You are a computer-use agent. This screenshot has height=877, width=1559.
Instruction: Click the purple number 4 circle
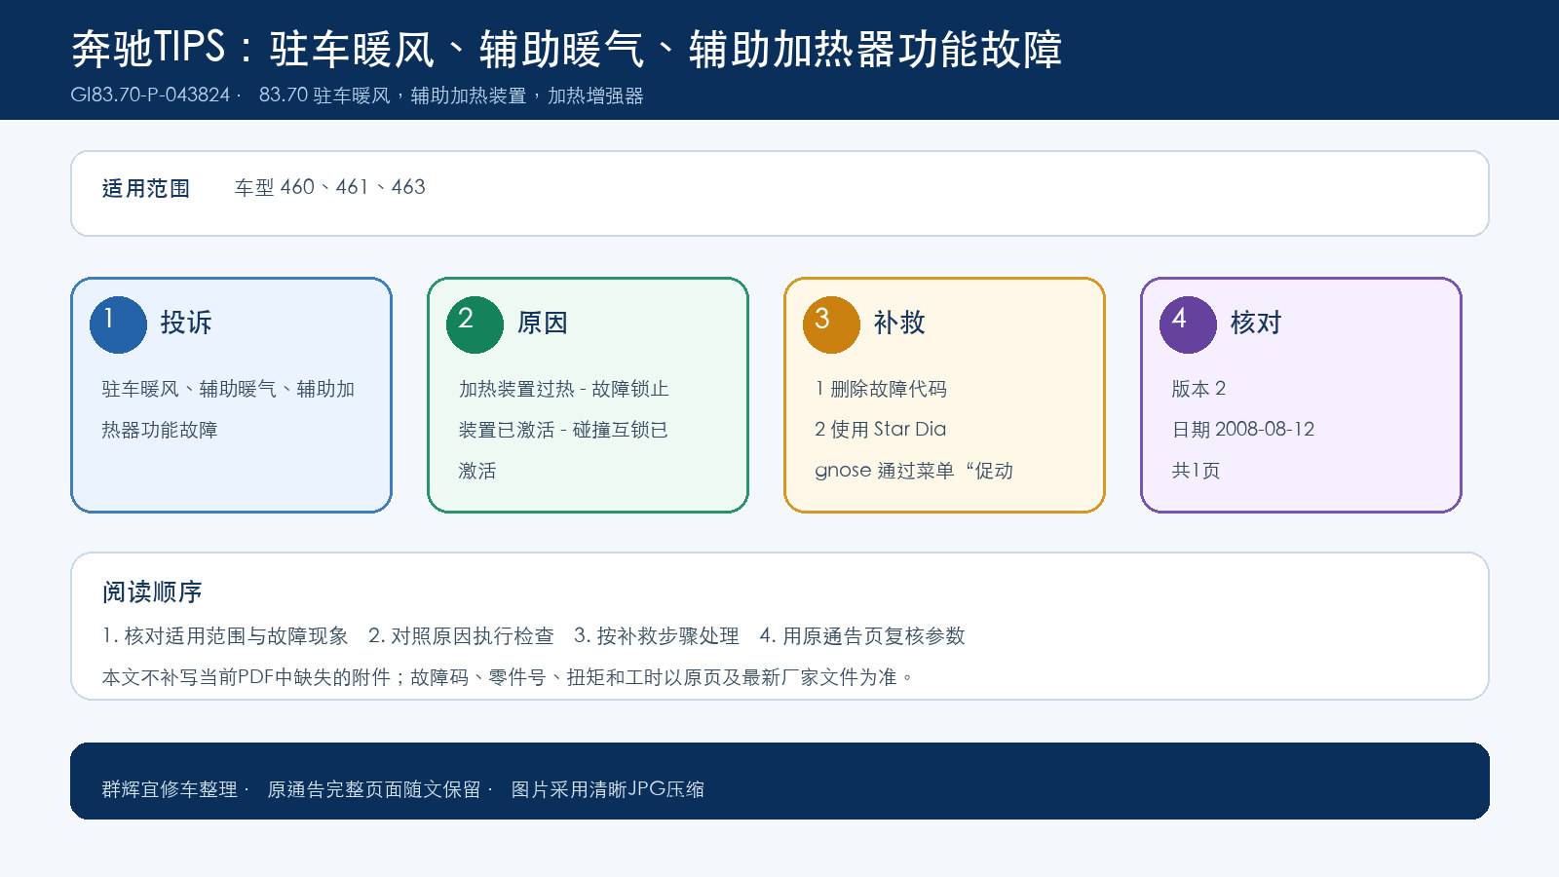1188,324
